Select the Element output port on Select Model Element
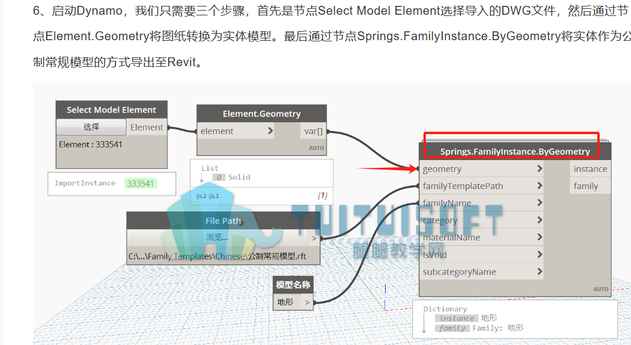Screen dimensions: 631x345 click(x=147, y=127)
